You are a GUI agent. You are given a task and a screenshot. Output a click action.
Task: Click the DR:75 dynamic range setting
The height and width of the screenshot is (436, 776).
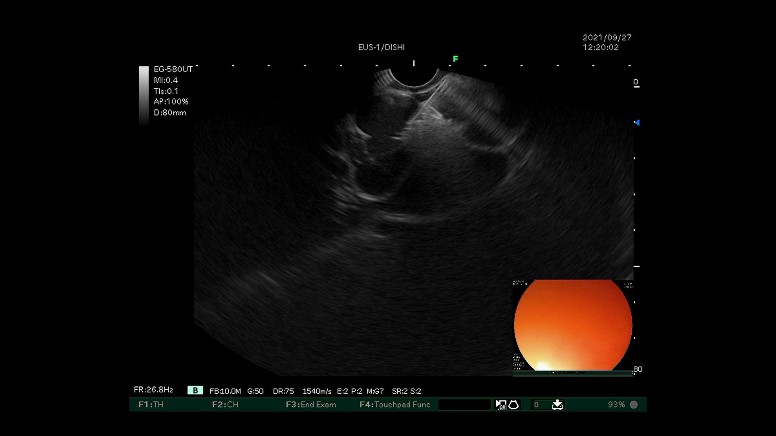pyautogui.click(x=283, y=391)
